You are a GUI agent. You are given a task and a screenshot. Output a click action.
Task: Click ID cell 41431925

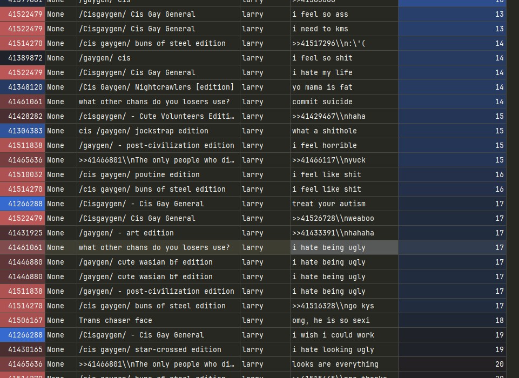23,233
